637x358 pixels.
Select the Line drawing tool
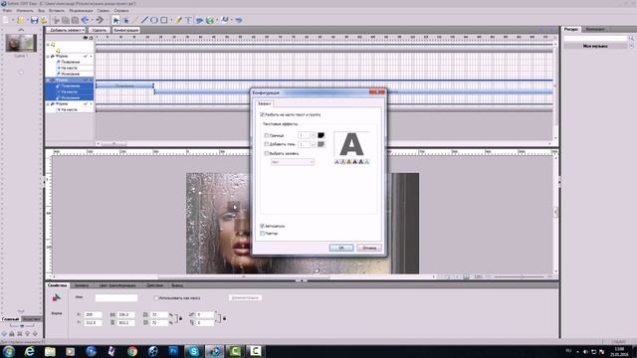tap(144, 20)
